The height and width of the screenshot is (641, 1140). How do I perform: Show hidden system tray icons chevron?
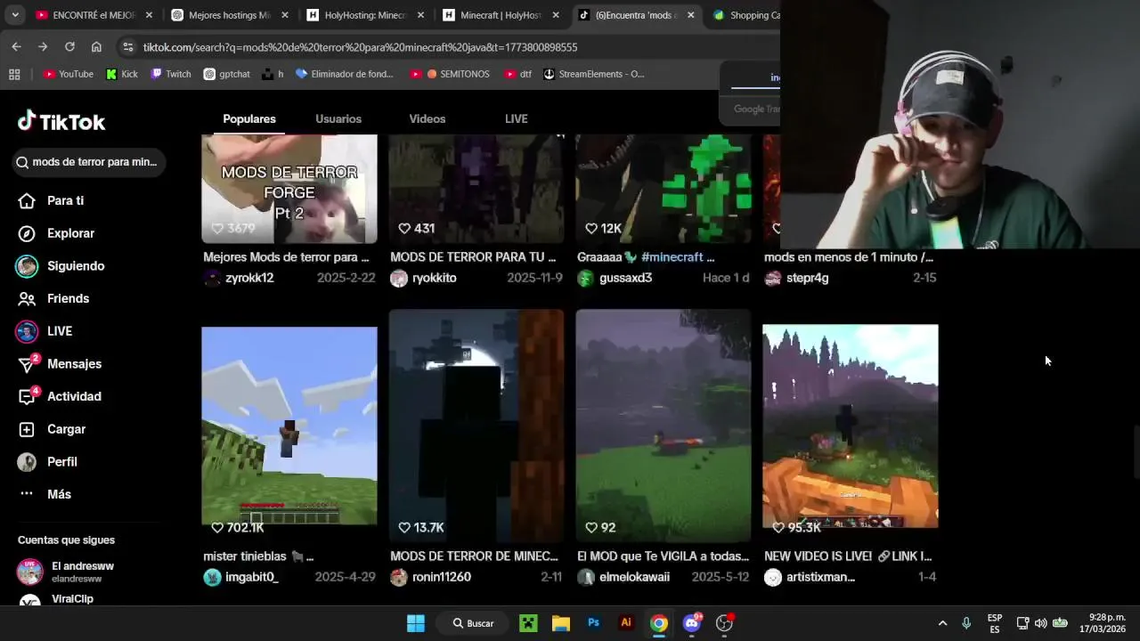tap(942, 623)
